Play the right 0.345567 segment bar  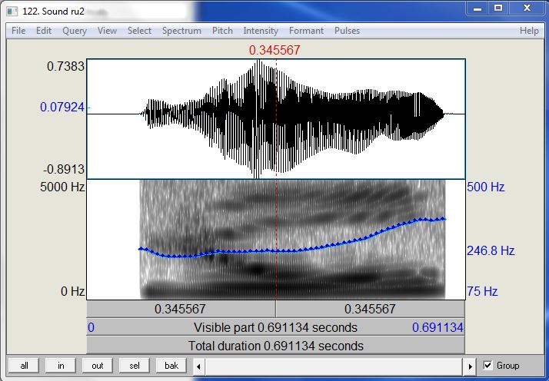[x=371, y=309]
